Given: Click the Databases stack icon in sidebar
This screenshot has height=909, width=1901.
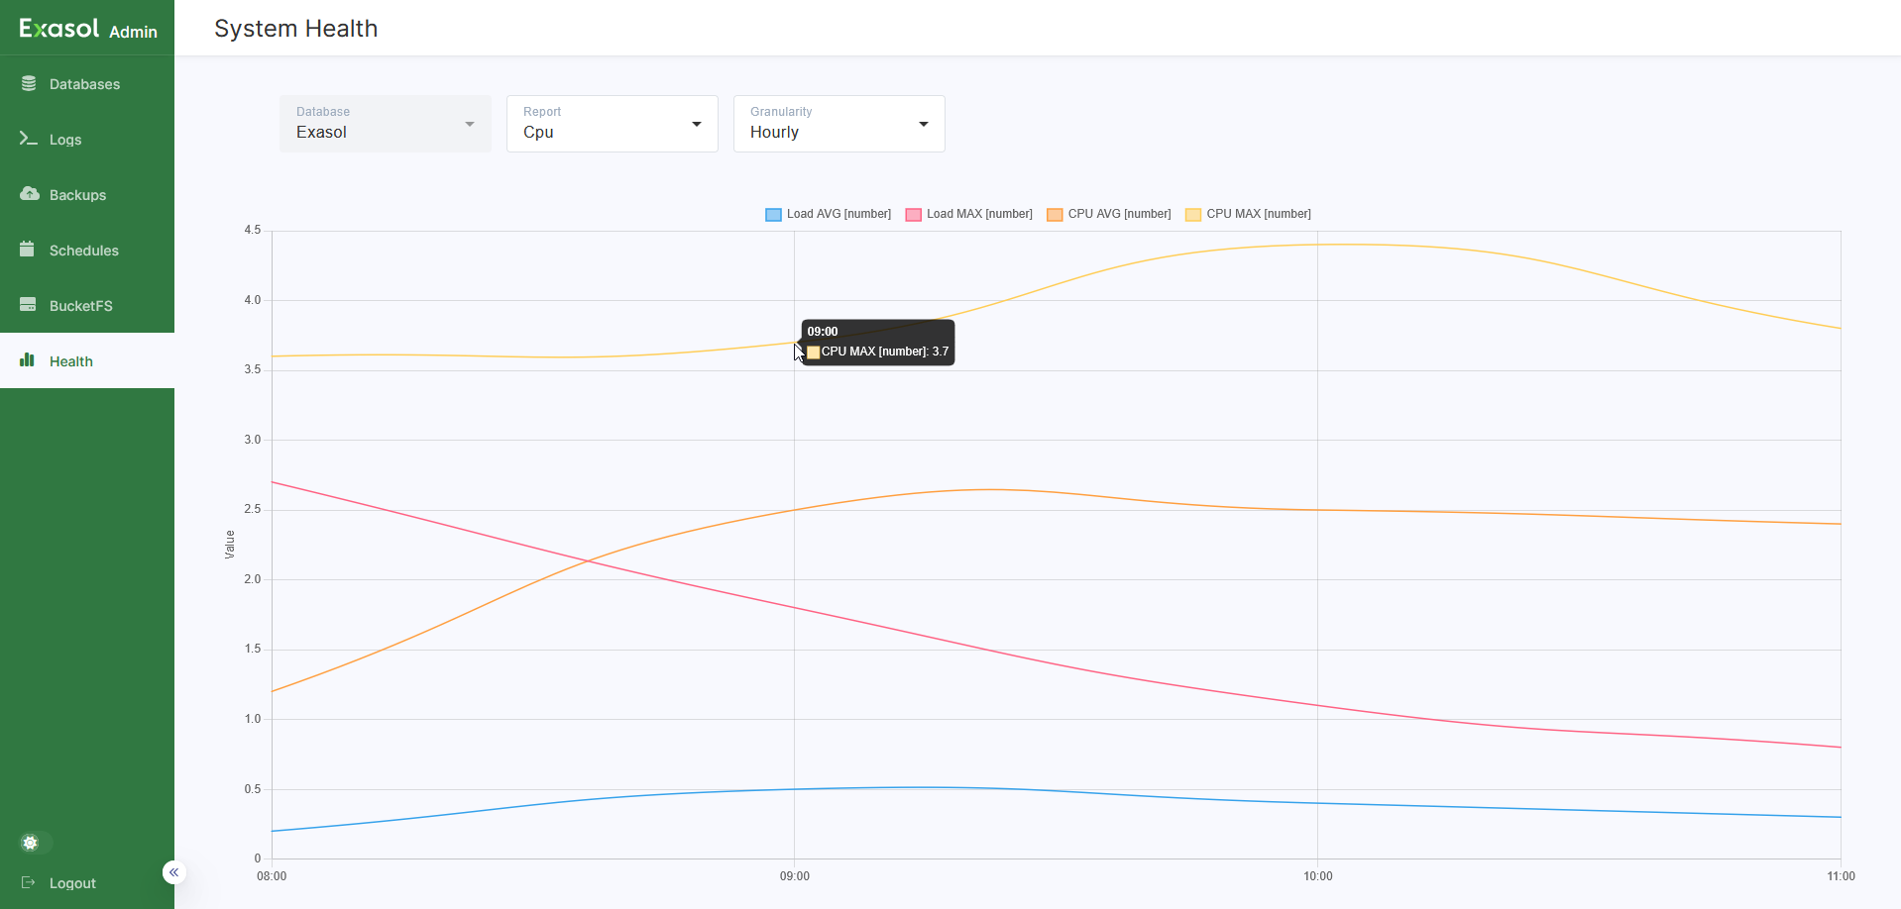Looking at the screenshot, I should click(29, 84).
